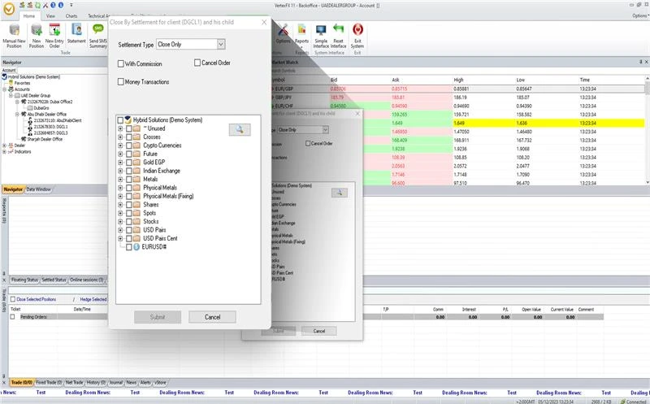
Task: Expand the Crypto Currencies tree node
Action: click(120, 146)
